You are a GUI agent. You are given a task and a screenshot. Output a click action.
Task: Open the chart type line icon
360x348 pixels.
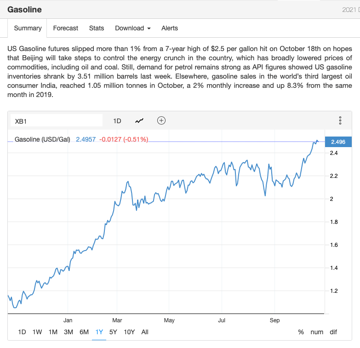click(x=139, y=121)
